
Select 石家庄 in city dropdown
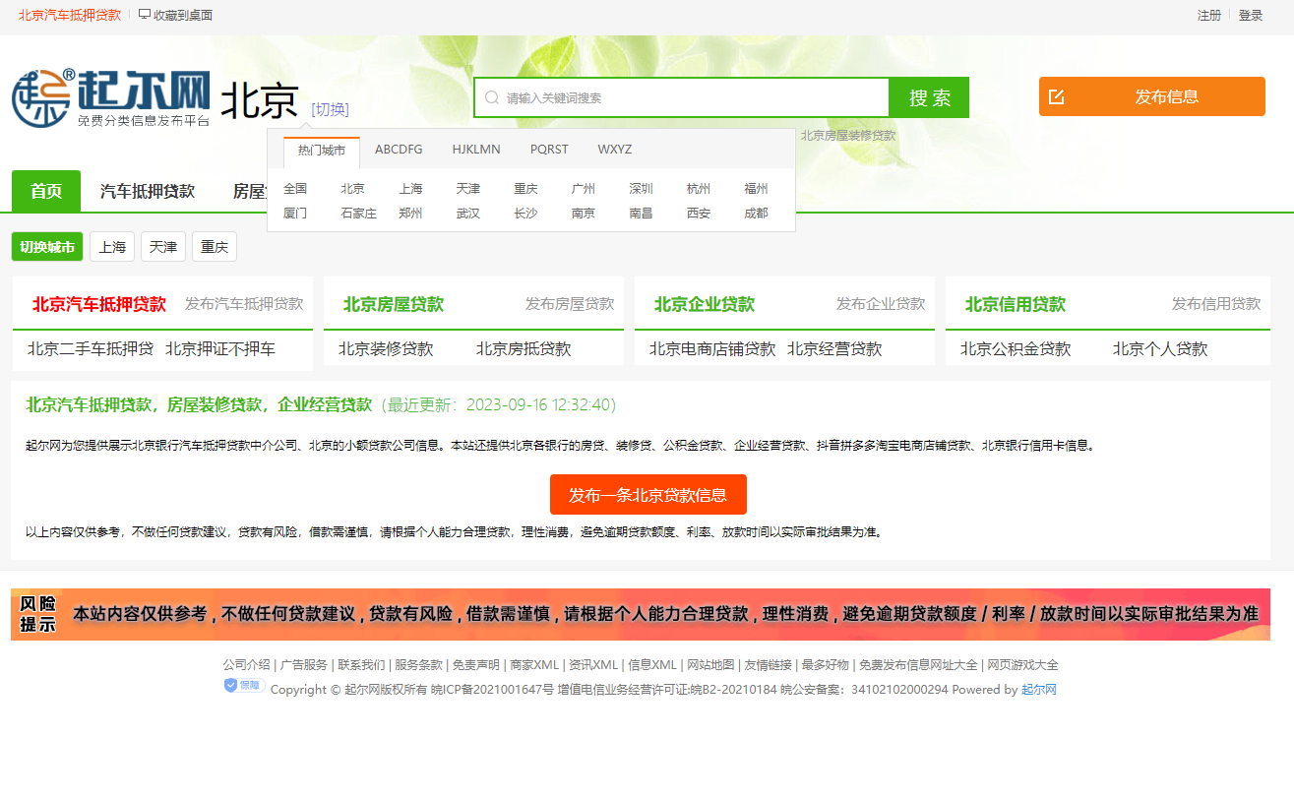[x=358, y=213]
